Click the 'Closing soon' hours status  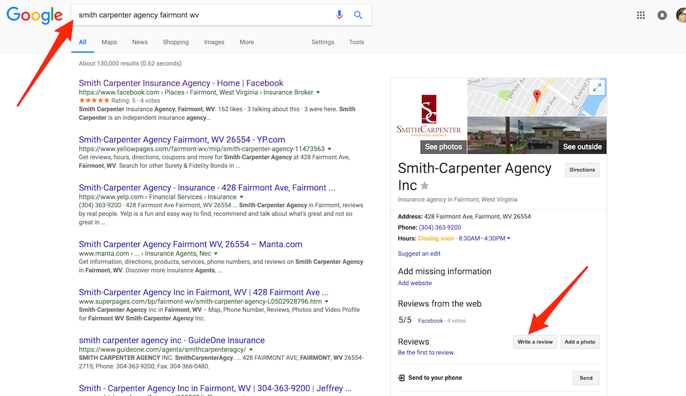[x=436, y=238]
